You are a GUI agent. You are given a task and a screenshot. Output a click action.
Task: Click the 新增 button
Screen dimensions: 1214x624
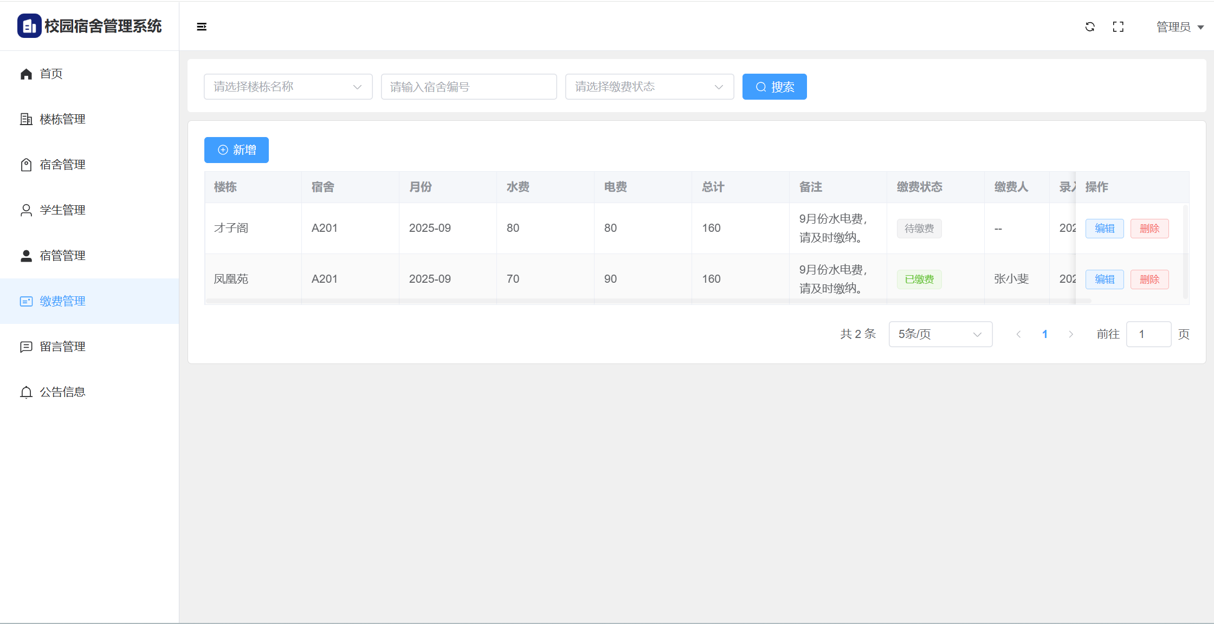236,150
